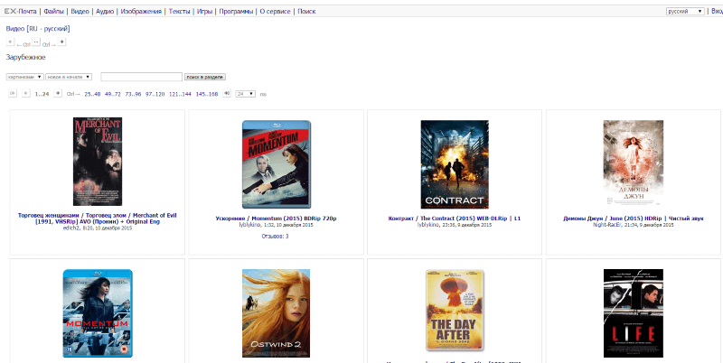
Task: Open Ускорение / Momentum (2015) BDRip title link
Action: (277, 219)
